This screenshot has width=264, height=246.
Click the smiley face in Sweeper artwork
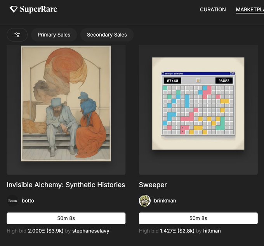(x=198, y=80)
